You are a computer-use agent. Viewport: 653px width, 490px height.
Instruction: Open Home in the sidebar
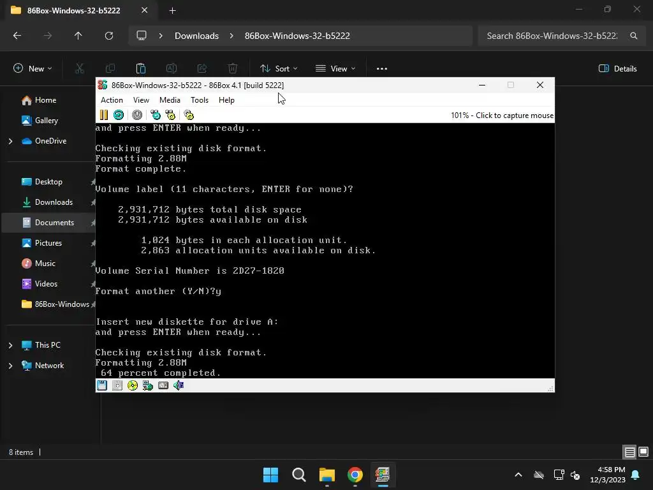click(45, 100)
